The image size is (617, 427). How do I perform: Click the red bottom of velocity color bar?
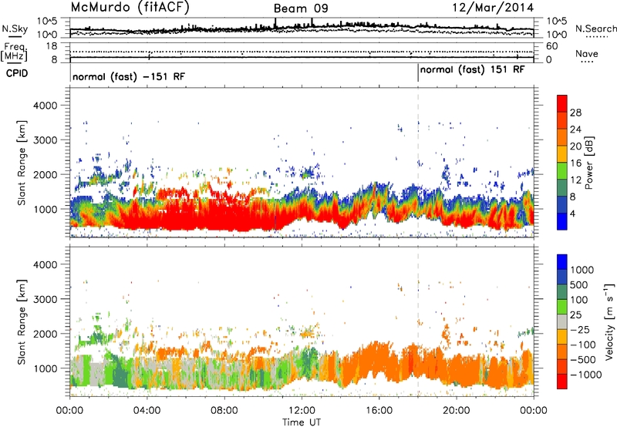pos(562,382)
